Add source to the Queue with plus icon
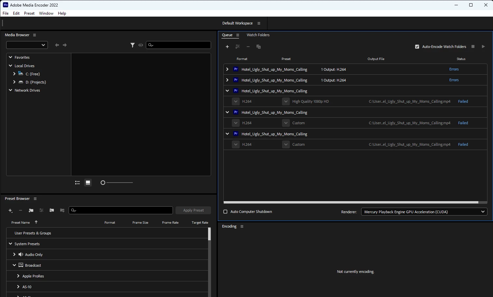The height and width of the screenshot is (297, 493). (227, 47)
